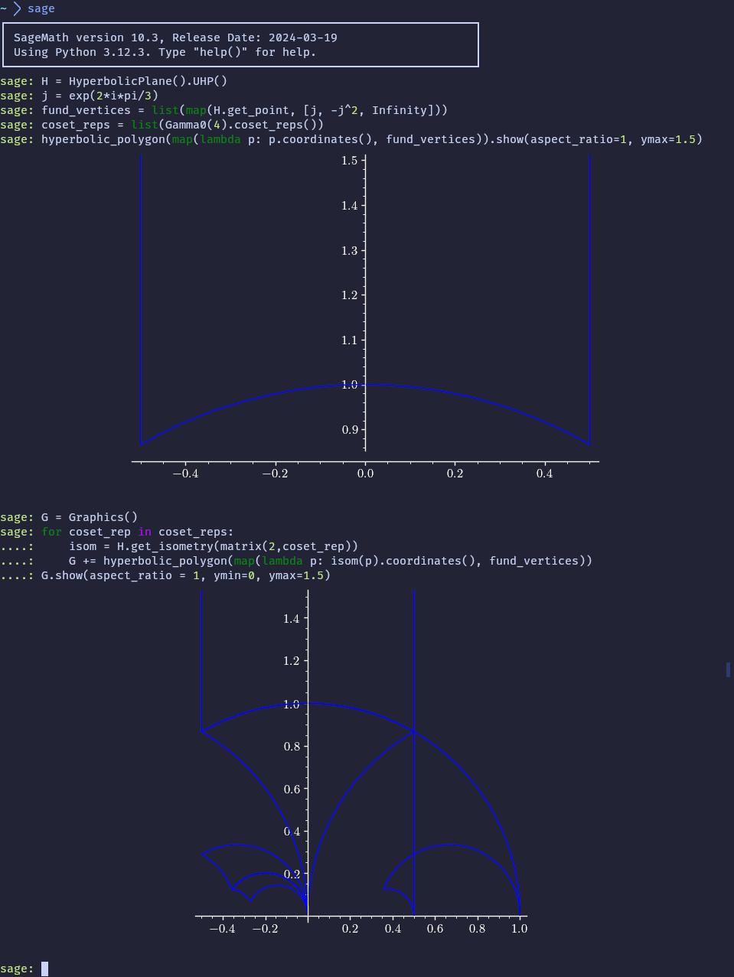This screenshot has height=977, width=734.
Task: Click the scroll position marker on right edge
Action: (728, 669)
